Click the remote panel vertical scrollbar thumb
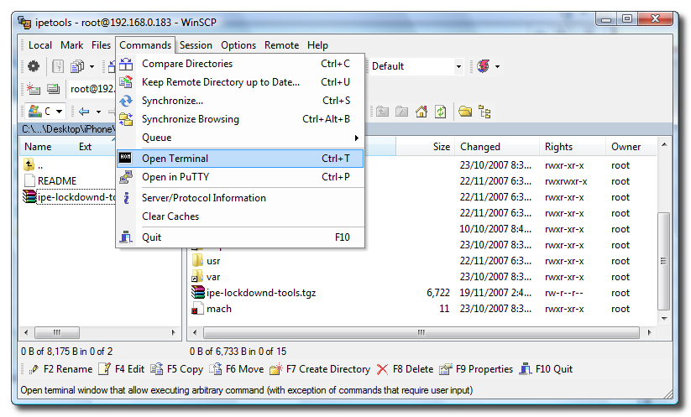The image size is (691, 417). [663, 261]
